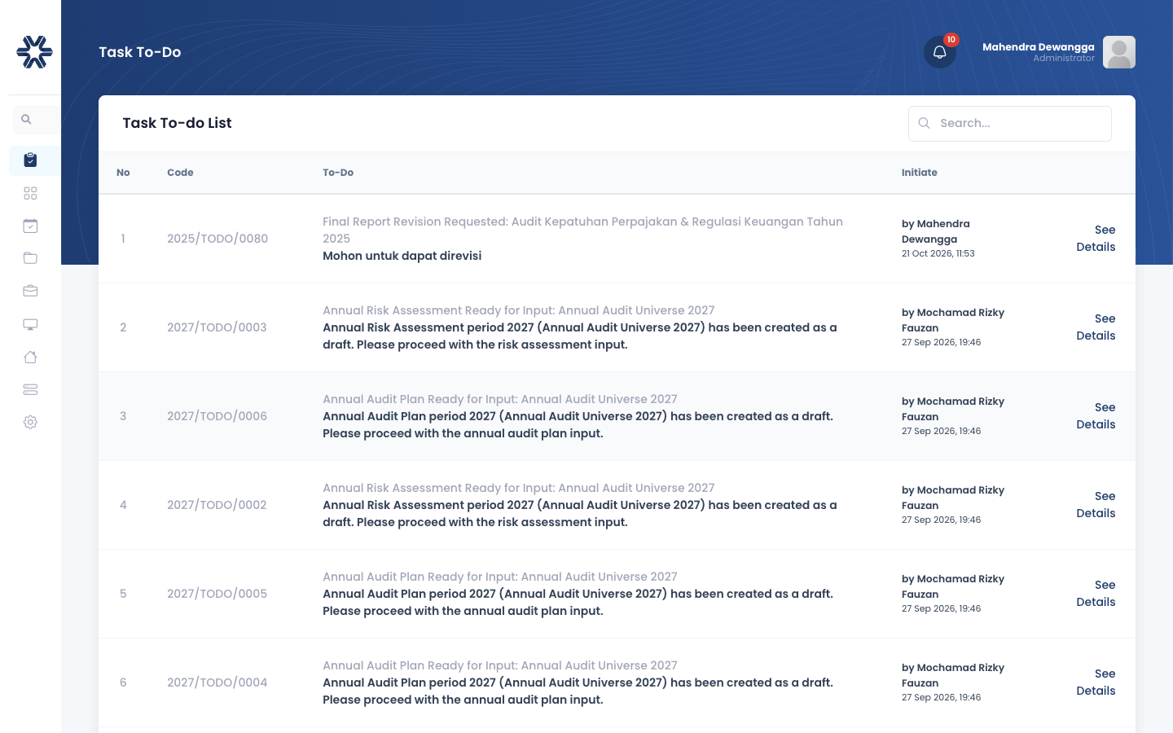Viewport: 1173px width, 733px height.
Task: Click the Code column header
Action: point(180,173)
